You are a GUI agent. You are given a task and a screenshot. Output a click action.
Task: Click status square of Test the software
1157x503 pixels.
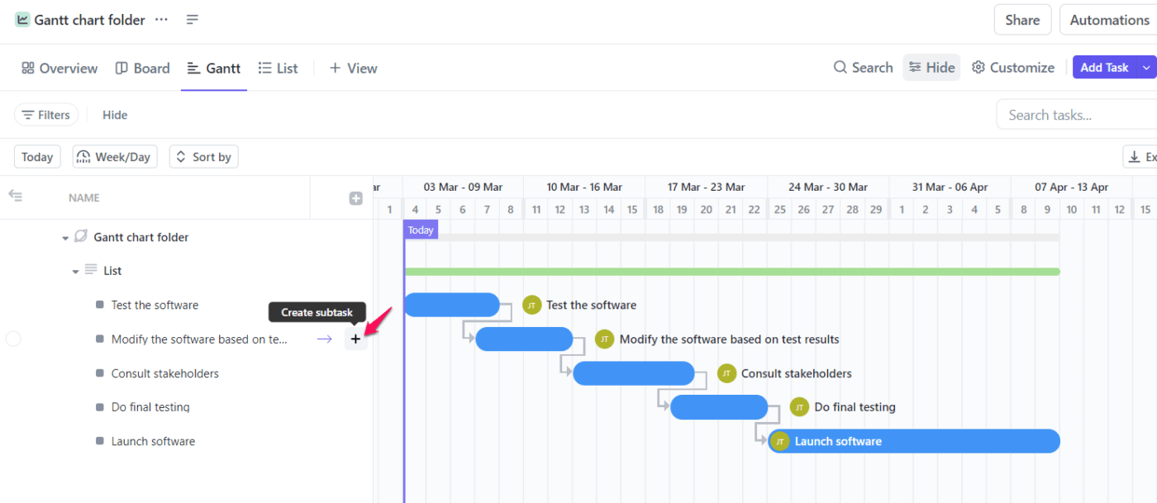[100, 305]
